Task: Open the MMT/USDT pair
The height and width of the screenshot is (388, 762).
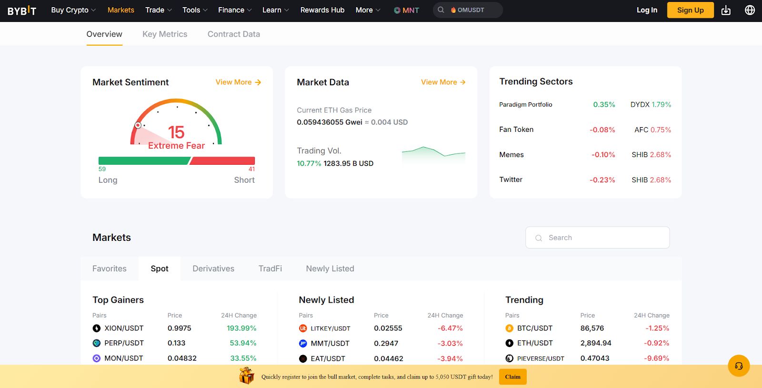Action: point(330,343)
